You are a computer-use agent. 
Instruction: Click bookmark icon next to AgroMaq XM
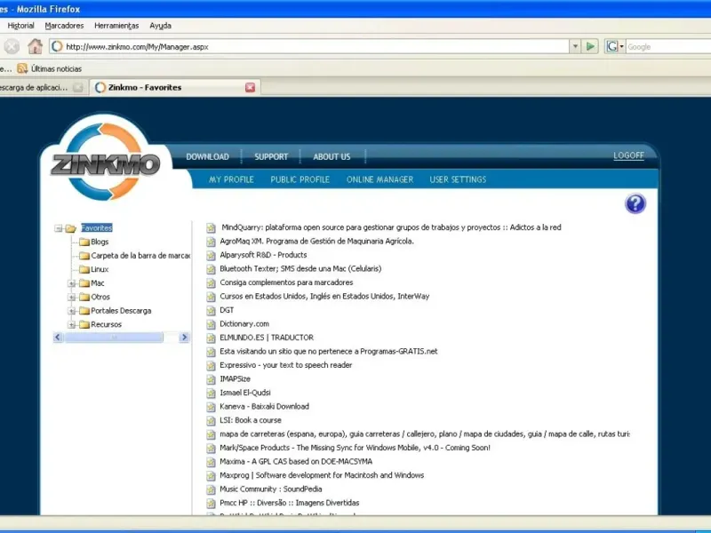[211, 242]
